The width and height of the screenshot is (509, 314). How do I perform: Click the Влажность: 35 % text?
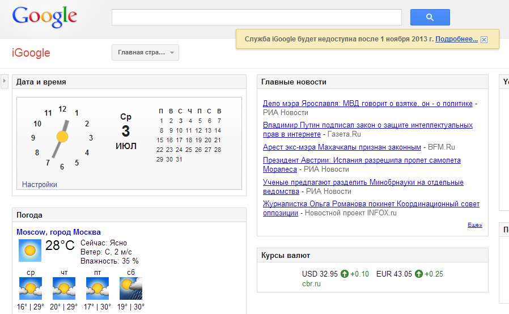(x=109, y=261)
